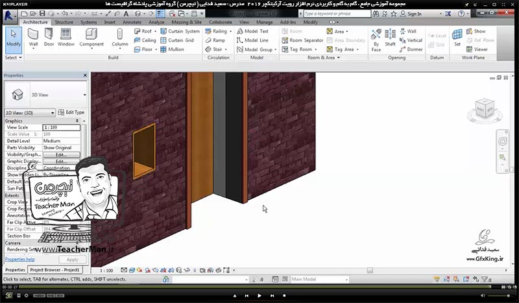This screenshot has width=519, height=303.
Task: Click the Open folder icon in quick access toolbar
Action: [33, 14]
